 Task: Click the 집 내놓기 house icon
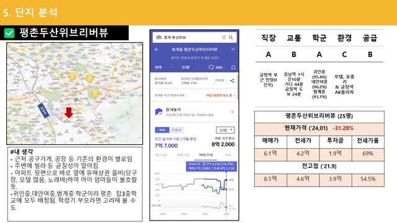point(159,111)
